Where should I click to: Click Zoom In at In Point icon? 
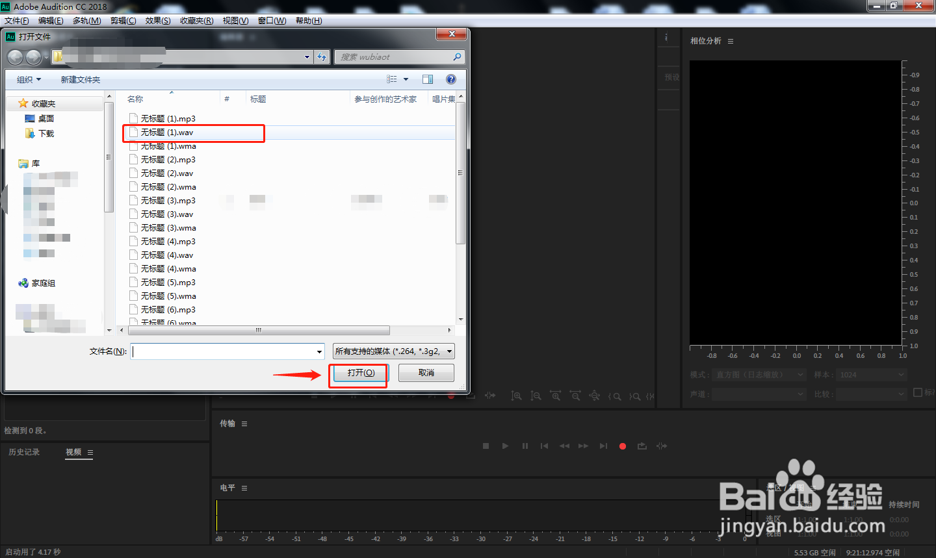[615, 396]
